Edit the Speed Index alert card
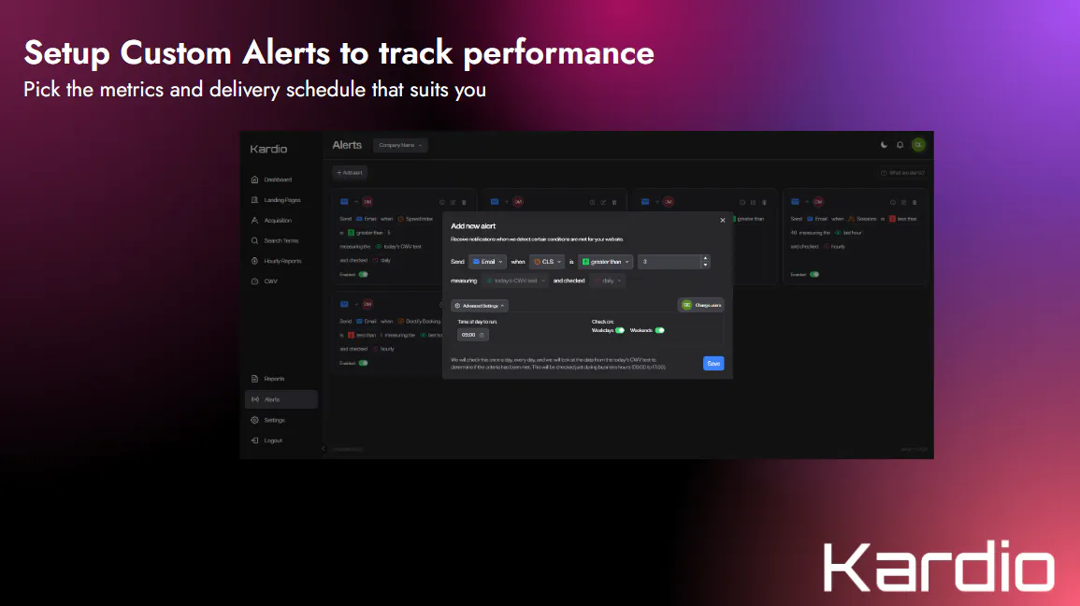The height and width of the screenshot is (606, 1080). point(453,202)
